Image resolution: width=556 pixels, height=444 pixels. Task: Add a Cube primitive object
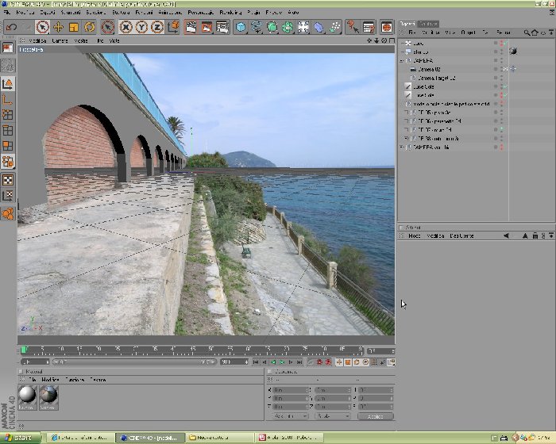pyautogui.click(x=241, y=27)
